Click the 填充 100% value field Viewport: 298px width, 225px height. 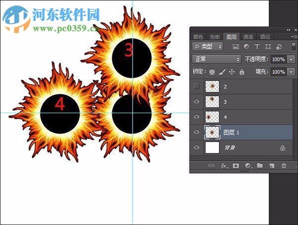point(279,72)
